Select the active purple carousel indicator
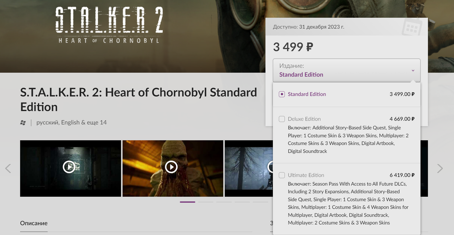 point(188,202)
